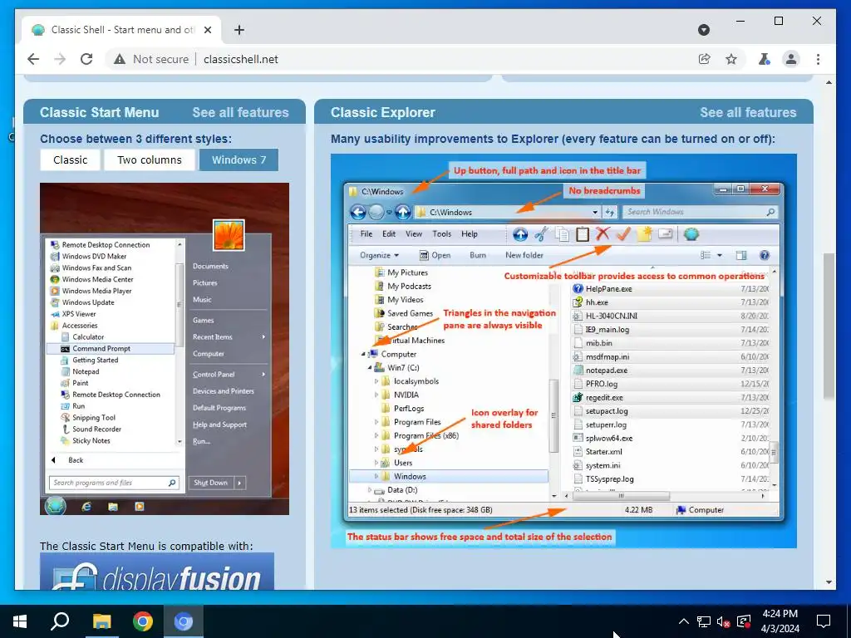Click regedit.exe in the file list
This screenshot has height=638, width=851.
pyautogui.click(x=604, y=397)
